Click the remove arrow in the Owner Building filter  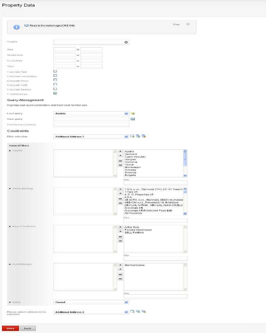tap(120, 193)
